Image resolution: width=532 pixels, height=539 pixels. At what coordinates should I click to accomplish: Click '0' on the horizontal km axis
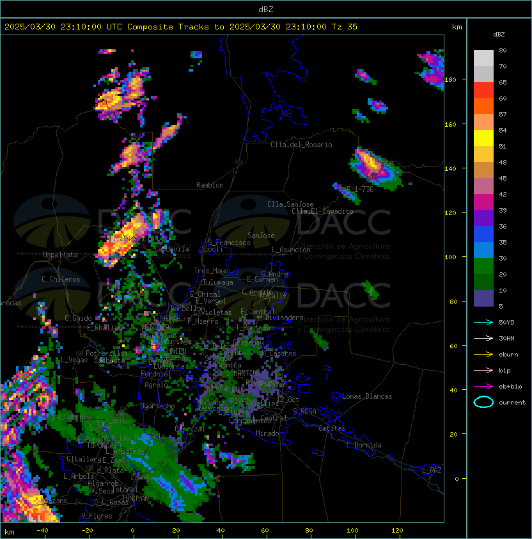132,531
